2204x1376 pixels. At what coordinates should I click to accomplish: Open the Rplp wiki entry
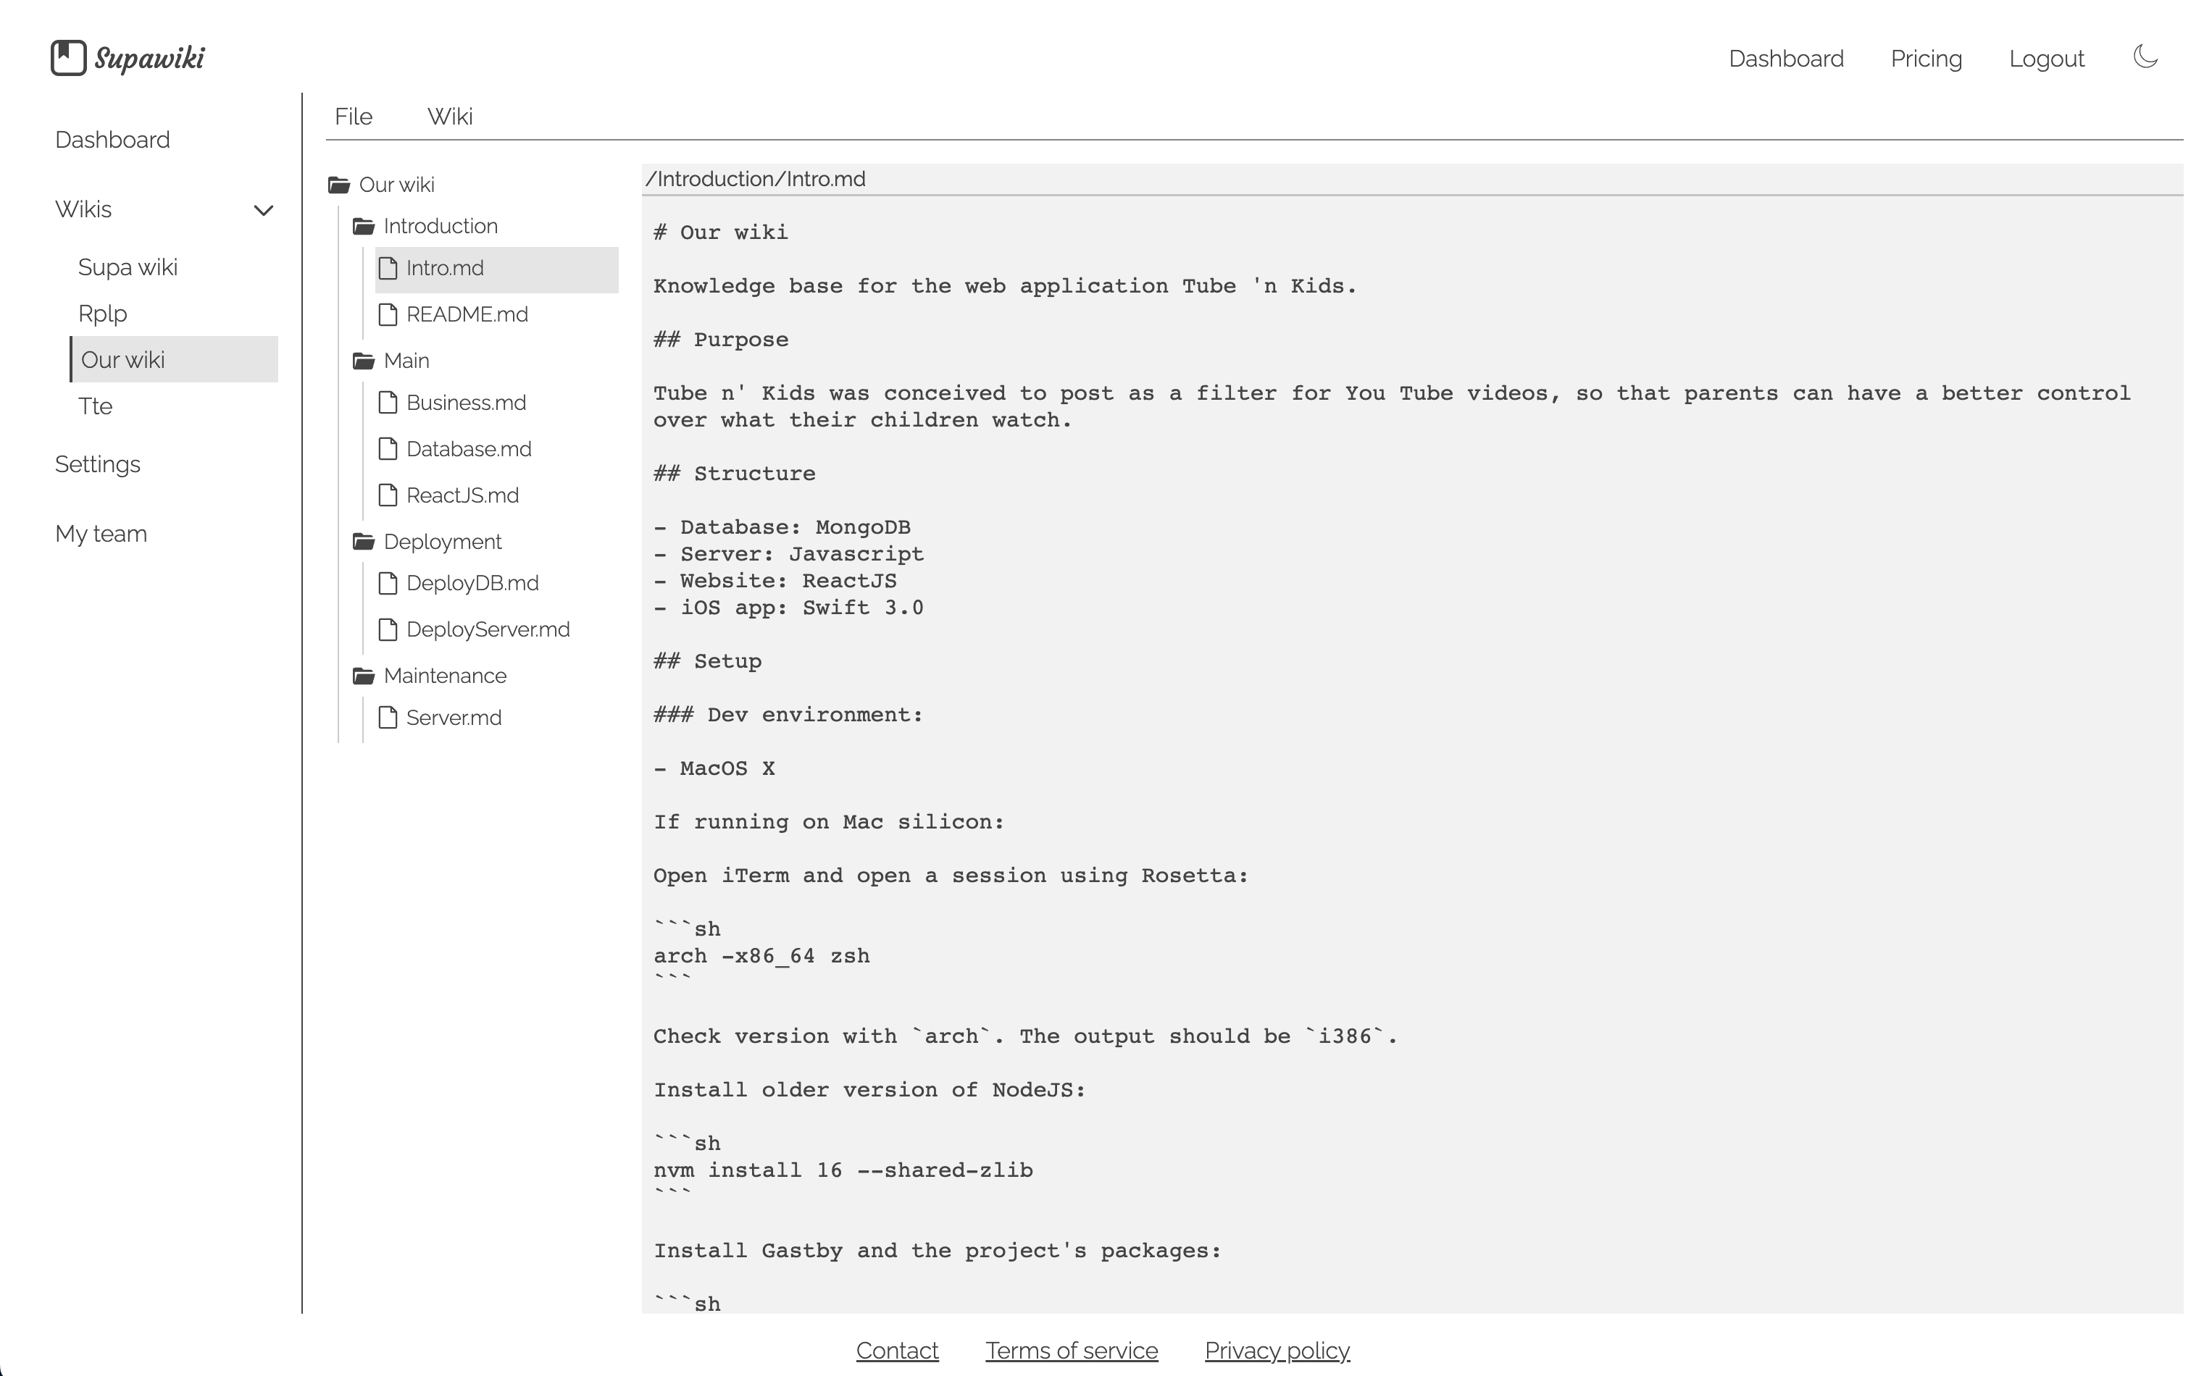click(103, 314)
